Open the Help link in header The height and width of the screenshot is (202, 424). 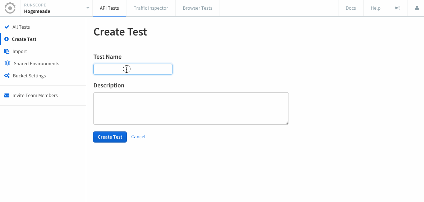[375, 8]
